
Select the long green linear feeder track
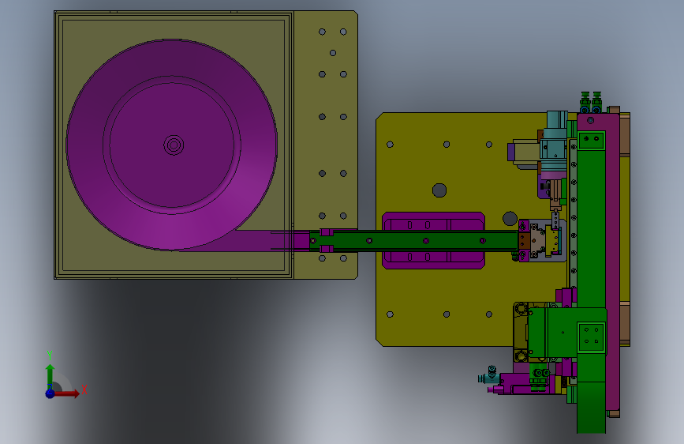click(x=414, y=241)
